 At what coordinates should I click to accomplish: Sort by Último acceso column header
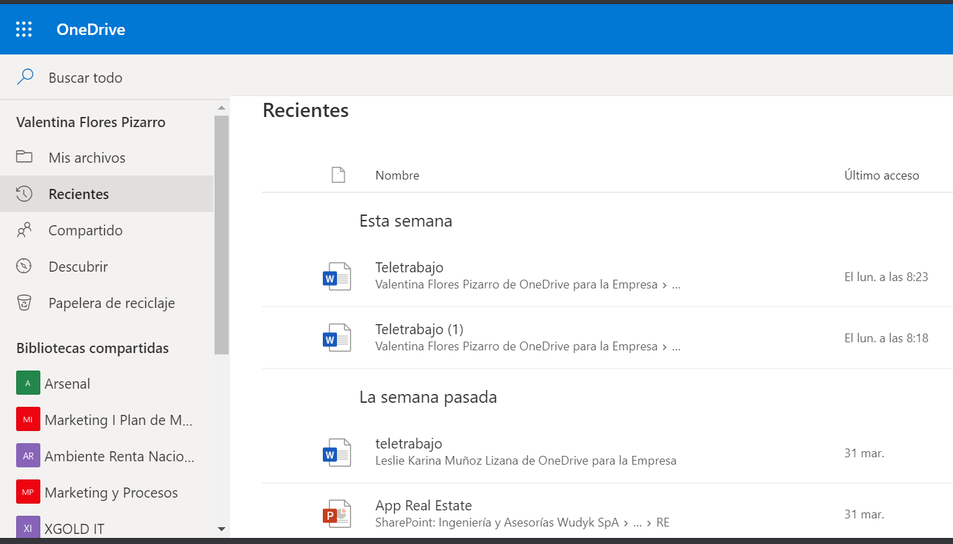pos(882,176)
